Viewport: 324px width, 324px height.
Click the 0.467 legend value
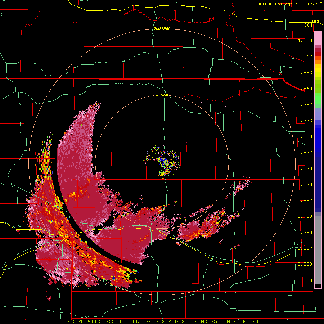point(305,201)
